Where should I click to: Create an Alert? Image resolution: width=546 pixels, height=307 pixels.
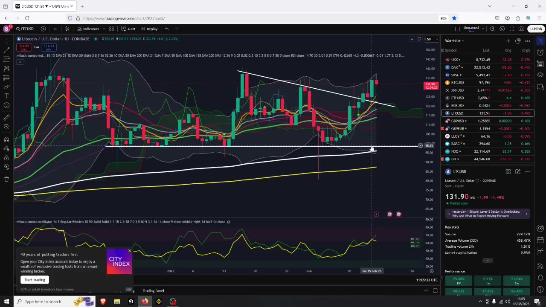pyautogui.click(x=128, y=29)
